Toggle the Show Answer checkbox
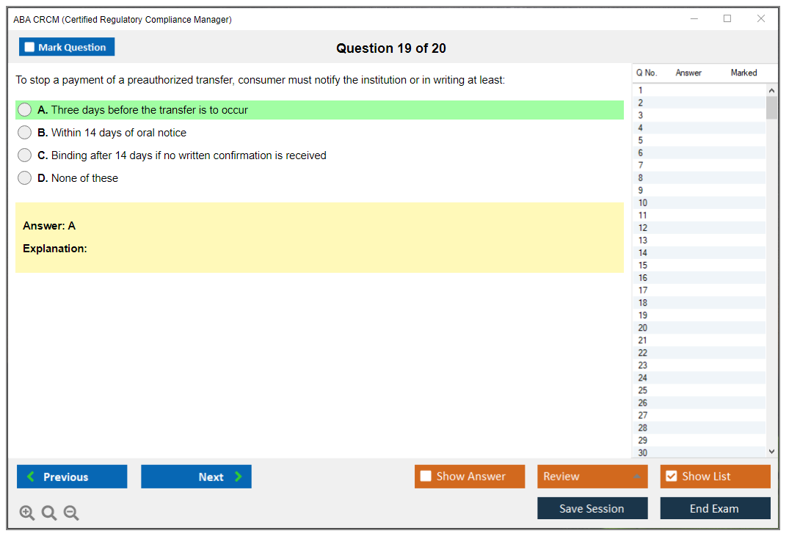This screenshot has height=539, width=789. tap(426, 477)
